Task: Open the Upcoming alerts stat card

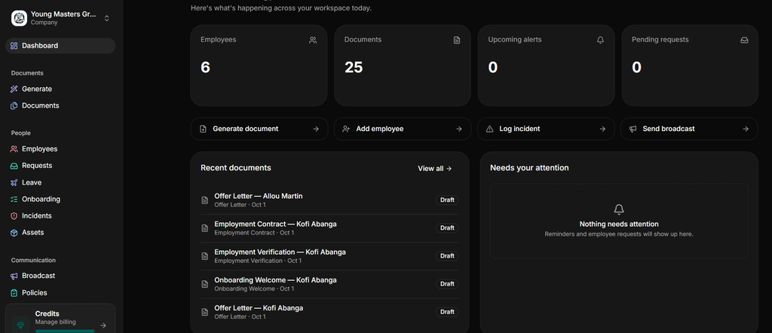Action: click(546, 66)
